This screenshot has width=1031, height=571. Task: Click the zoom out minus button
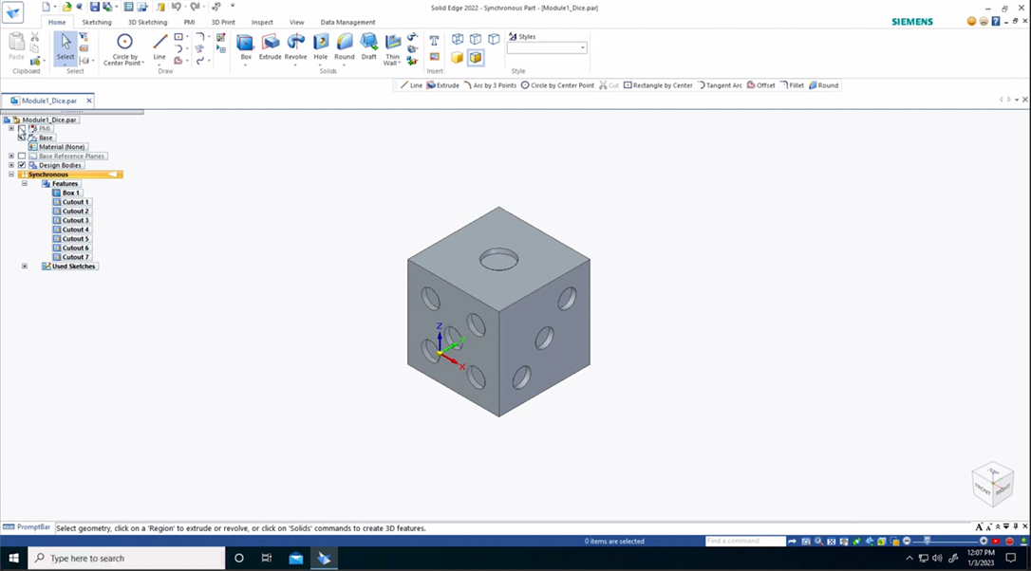(907, 542)
